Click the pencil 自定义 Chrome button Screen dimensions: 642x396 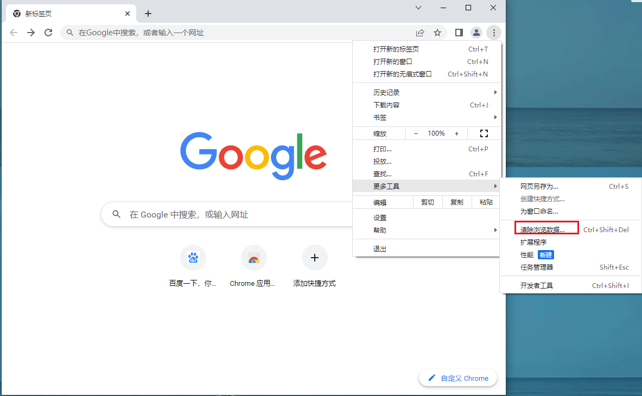[457, 378]
